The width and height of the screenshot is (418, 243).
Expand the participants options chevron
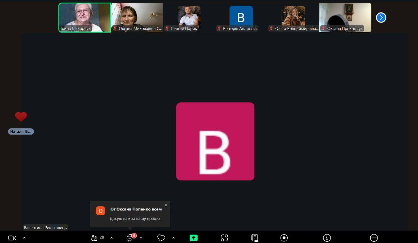(x=111, y=238)
